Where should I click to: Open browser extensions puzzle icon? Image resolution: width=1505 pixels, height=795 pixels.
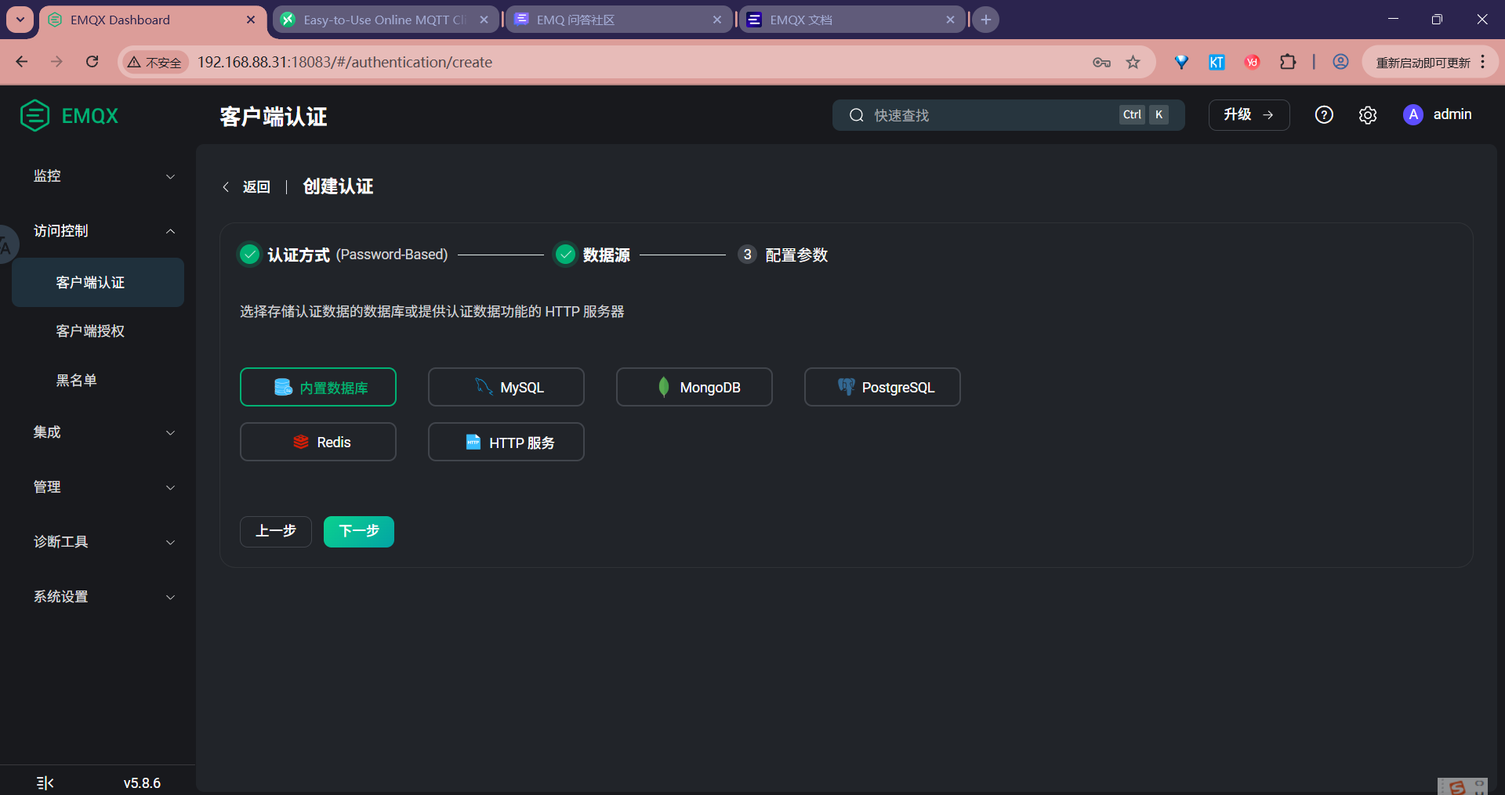point(1288,62)
